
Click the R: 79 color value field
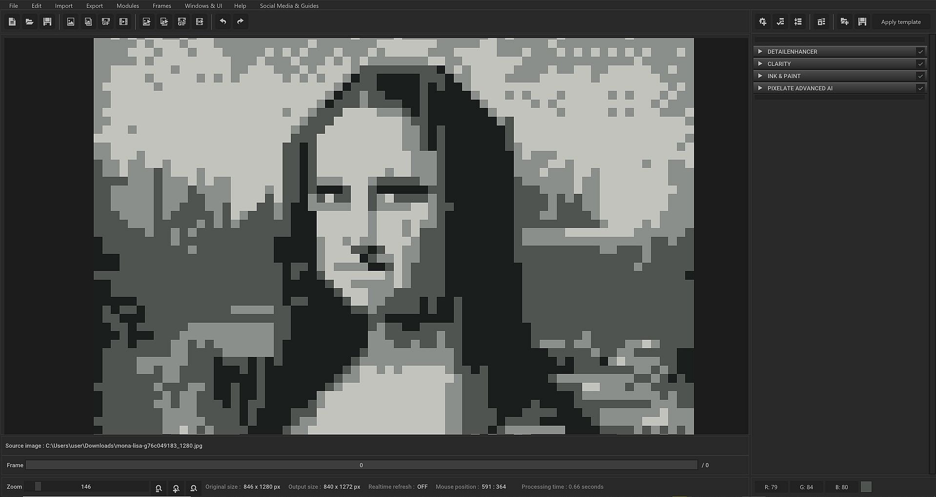click(771, 487)
